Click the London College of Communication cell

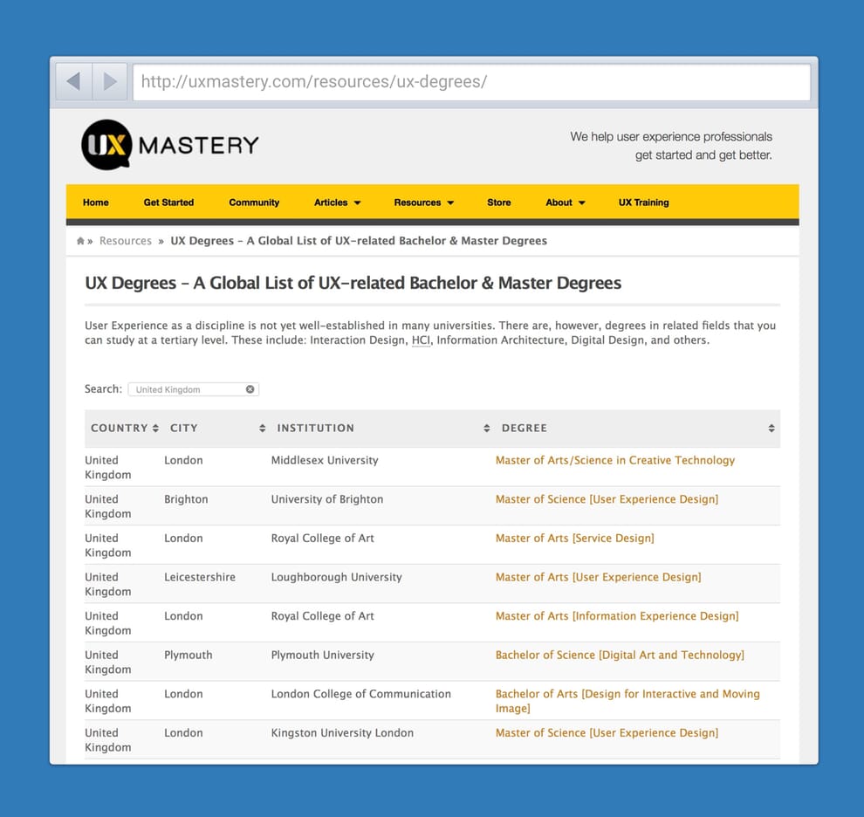[361, 694]
